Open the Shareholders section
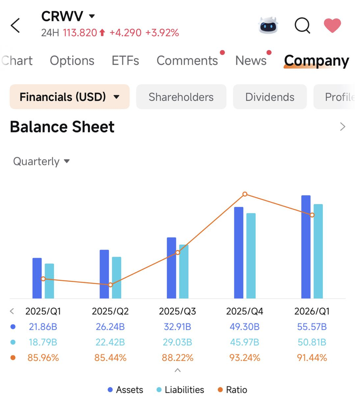355x402 pixels. pos(181,97)
